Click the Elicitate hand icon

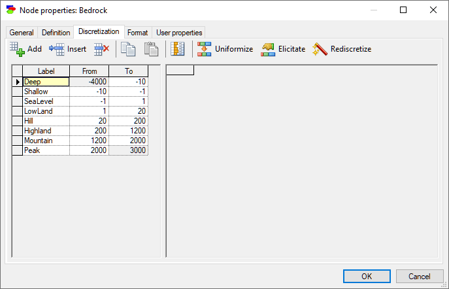click(x=268, y=49)
